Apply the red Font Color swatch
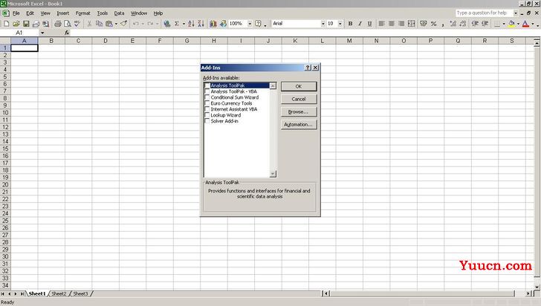 (x=525, y=24)
